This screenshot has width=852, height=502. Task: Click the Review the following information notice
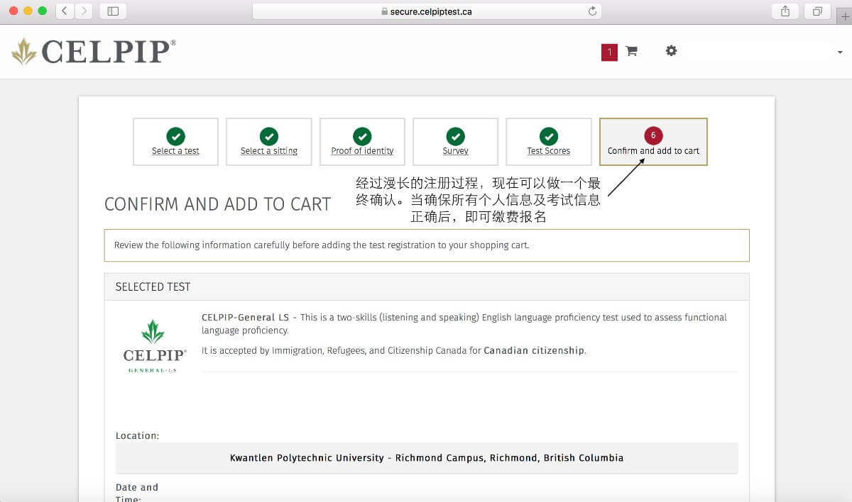point(427,245)
